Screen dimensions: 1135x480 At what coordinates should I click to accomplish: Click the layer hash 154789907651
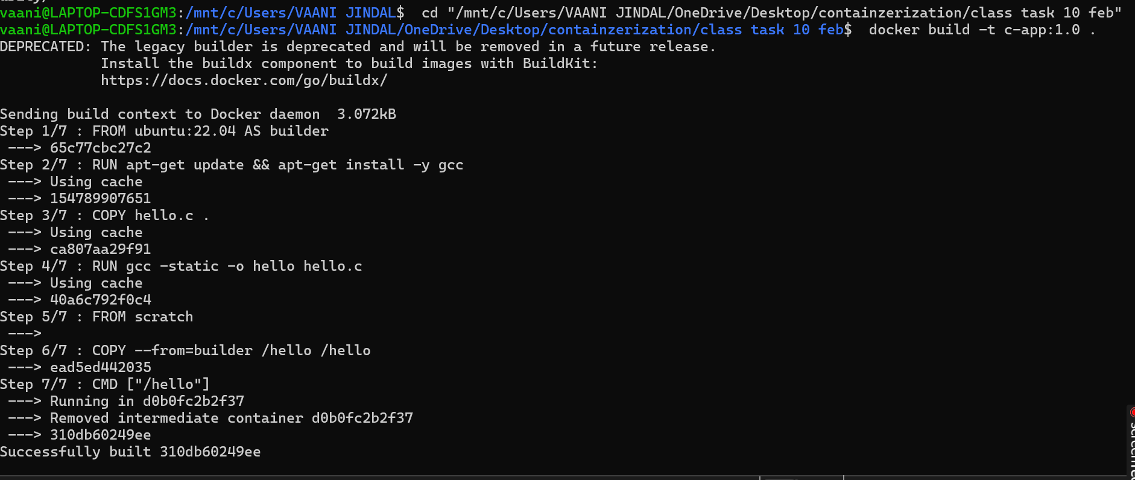pos(100,198)
